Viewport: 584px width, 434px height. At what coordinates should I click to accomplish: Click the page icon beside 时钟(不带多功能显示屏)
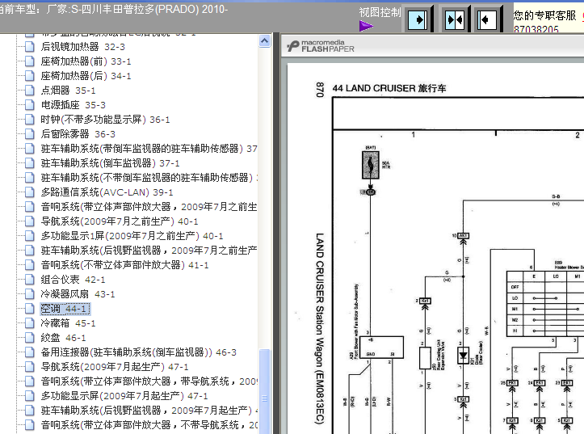(x=29, y=120)
